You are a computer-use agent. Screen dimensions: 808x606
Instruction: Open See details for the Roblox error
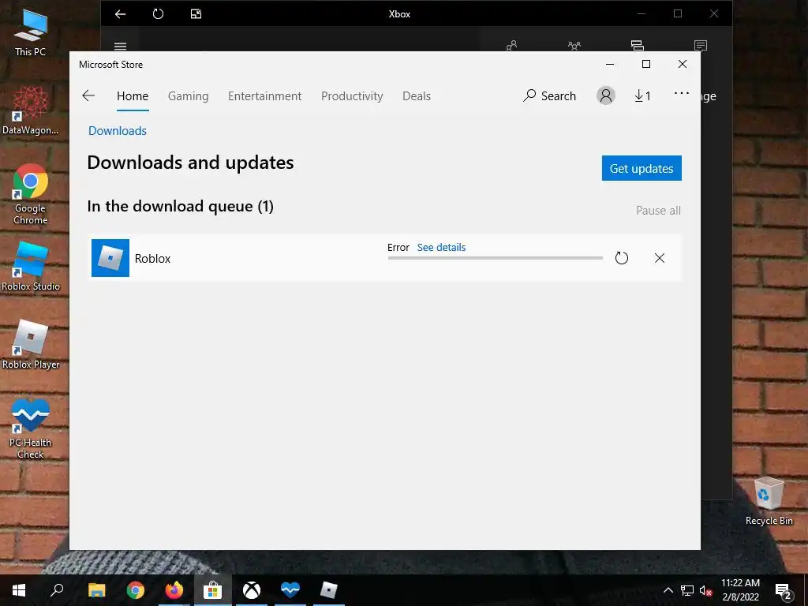click(x=441, y=247)
